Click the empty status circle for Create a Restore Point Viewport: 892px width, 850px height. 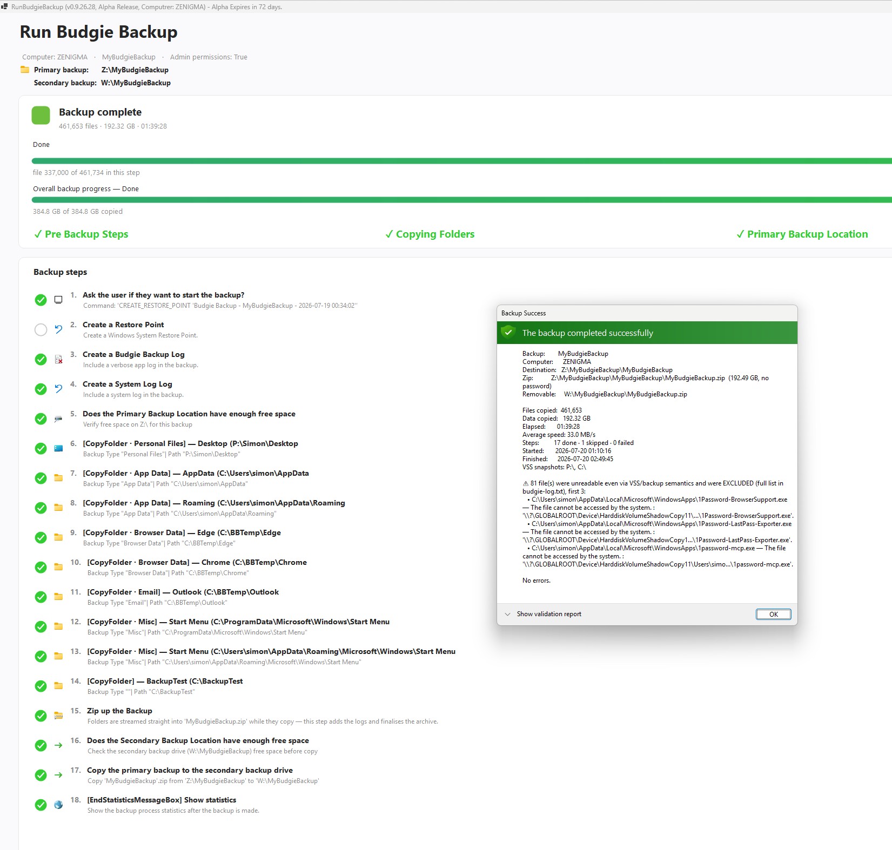click(41, 329)
